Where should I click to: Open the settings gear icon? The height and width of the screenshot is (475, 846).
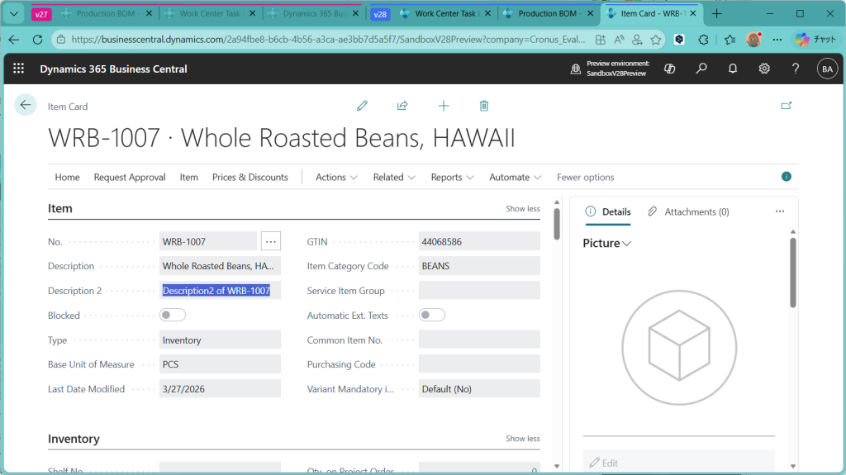click(764, 69)
